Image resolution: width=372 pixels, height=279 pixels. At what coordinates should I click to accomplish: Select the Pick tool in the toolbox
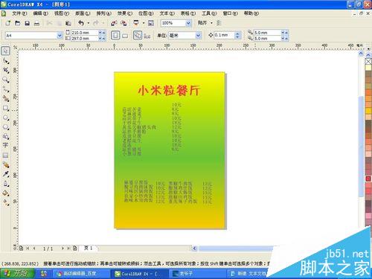5,51
